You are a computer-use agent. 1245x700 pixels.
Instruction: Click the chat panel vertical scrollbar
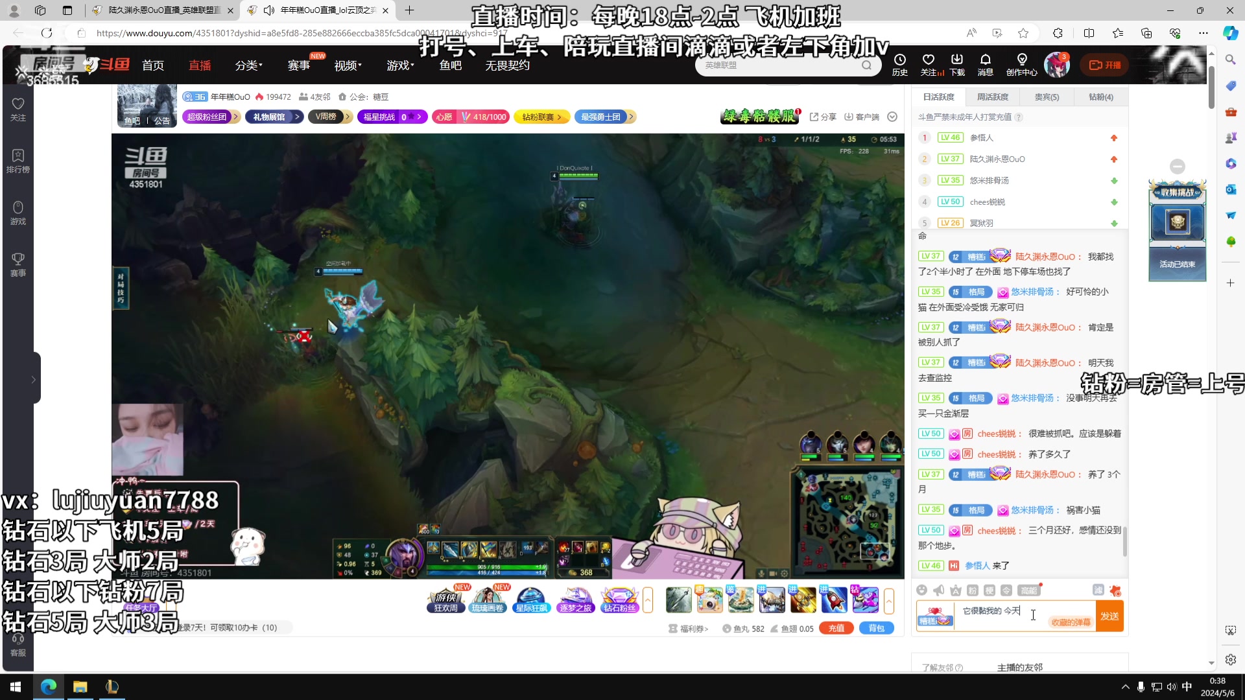click(x=1124, y=541)
